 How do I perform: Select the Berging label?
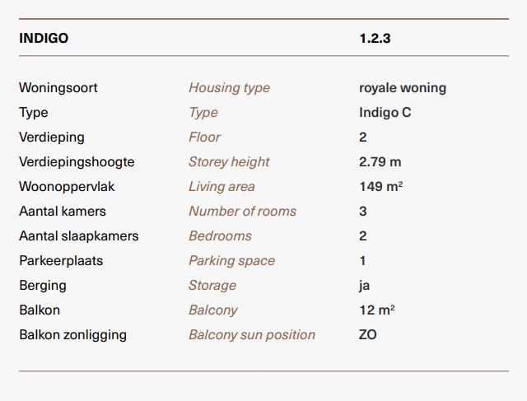pos(43,286)
